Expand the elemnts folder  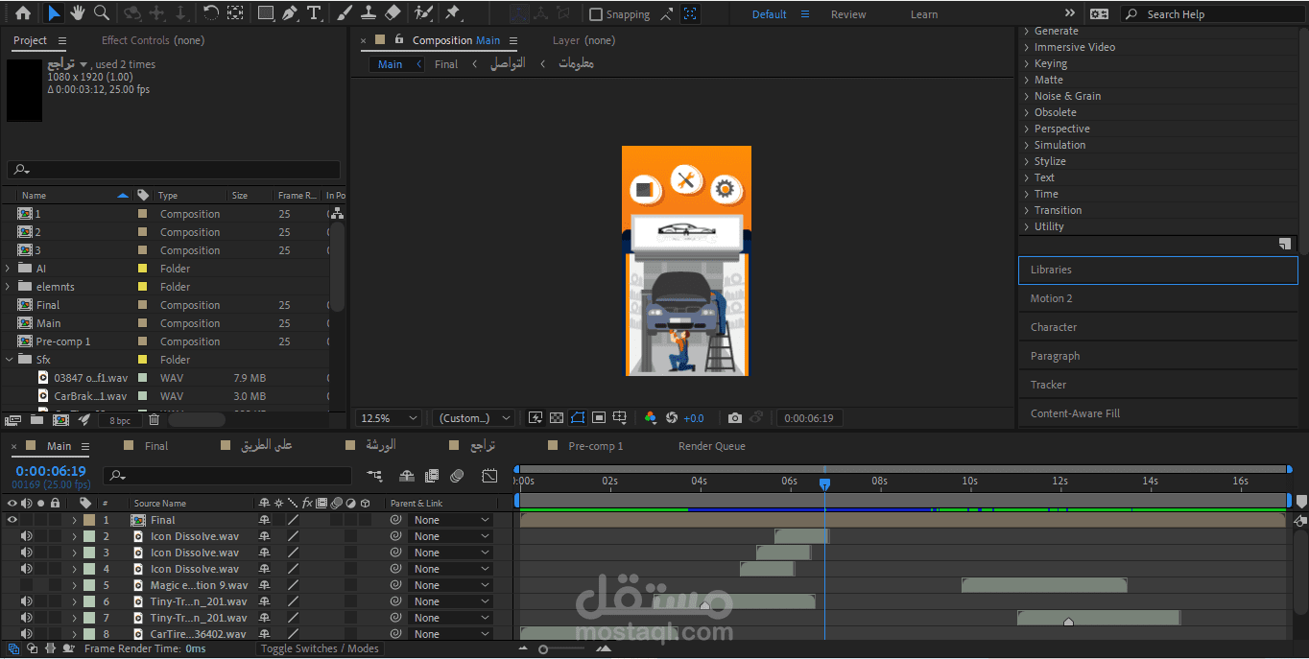pos(9,287)
